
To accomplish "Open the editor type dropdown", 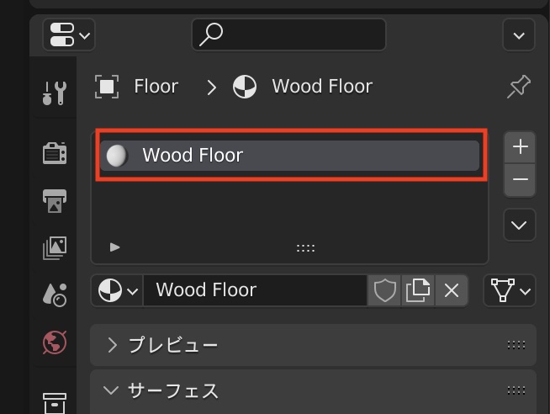I will (71, 35).
